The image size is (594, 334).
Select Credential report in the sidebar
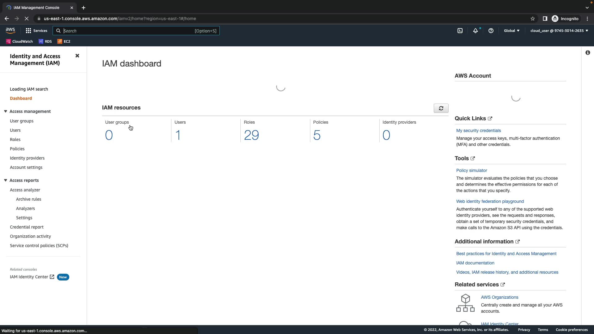[27, 227]
